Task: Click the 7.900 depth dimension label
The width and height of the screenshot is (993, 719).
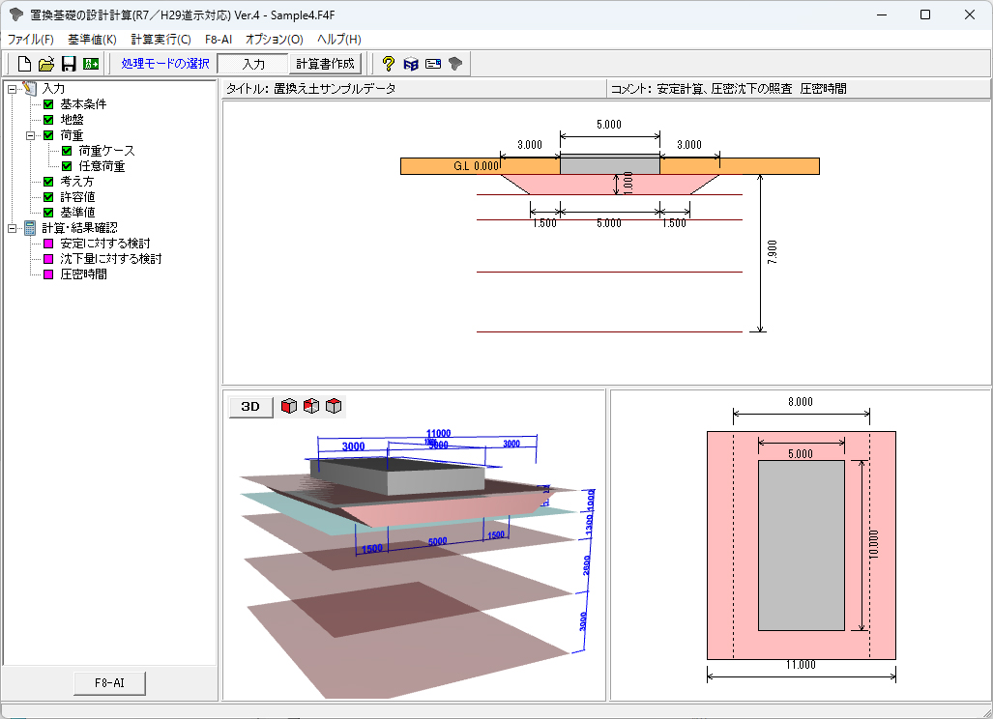Action: point(772,252)
